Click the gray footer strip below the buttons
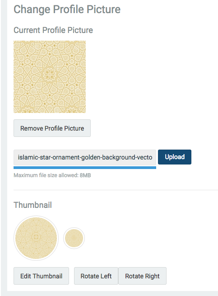218x296 pixels. coord(109,294)
